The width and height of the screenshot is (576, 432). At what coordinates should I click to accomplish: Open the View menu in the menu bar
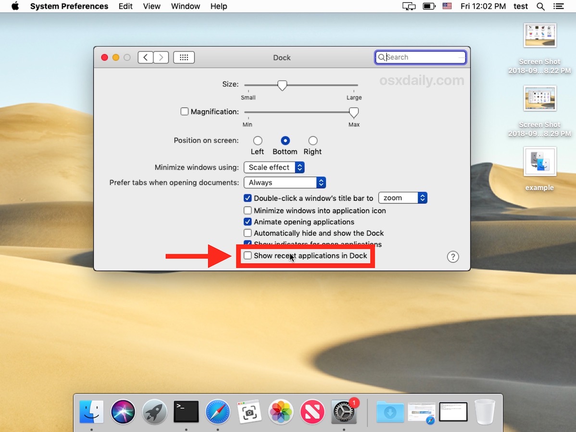tap(151, 6)
